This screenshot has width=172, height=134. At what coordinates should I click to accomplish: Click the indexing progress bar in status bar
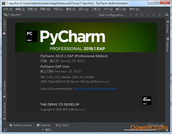pos(140,130)
